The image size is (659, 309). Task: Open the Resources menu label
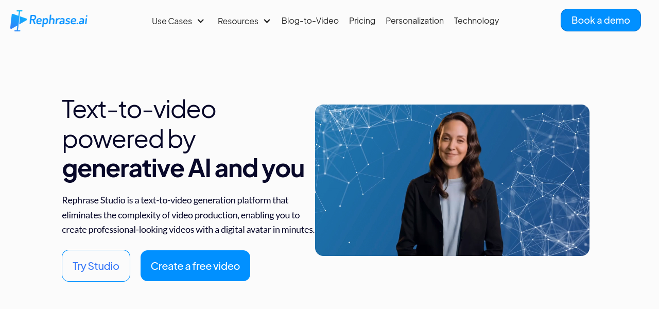238,21
